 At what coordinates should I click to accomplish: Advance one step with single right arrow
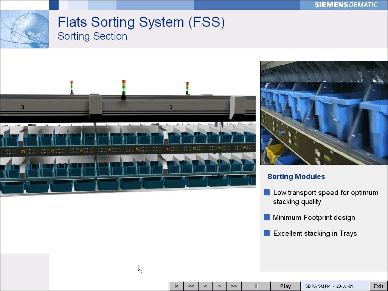220,286
